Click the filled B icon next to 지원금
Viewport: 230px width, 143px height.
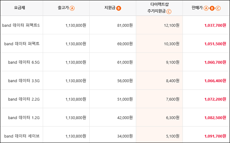tap(118, 8)
